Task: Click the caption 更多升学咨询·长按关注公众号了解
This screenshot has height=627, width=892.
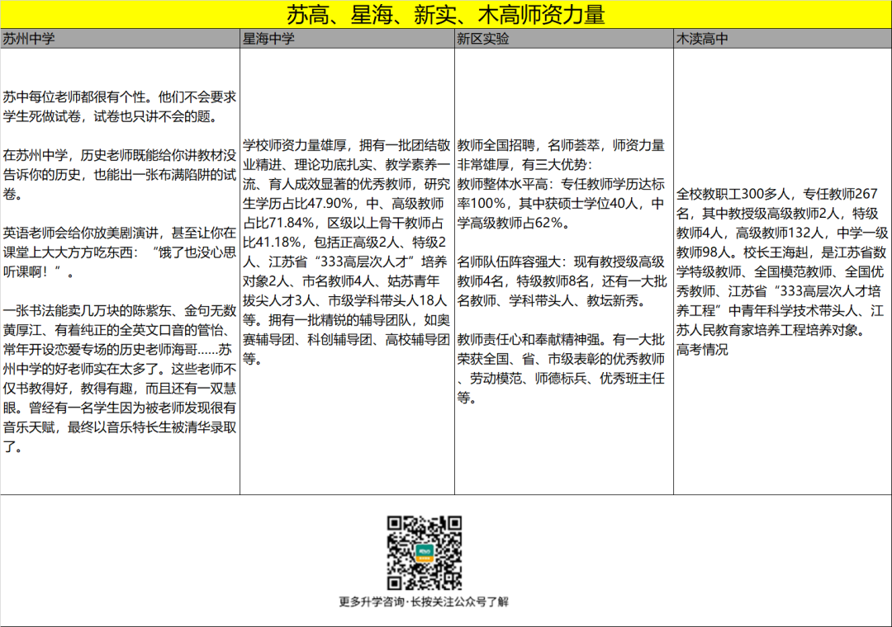Action: pos(424,601)
